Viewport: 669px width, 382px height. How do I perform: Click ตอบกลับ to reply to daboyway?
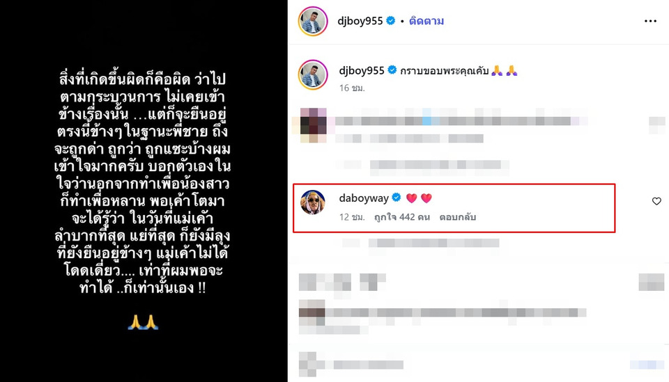pos(457,217)
